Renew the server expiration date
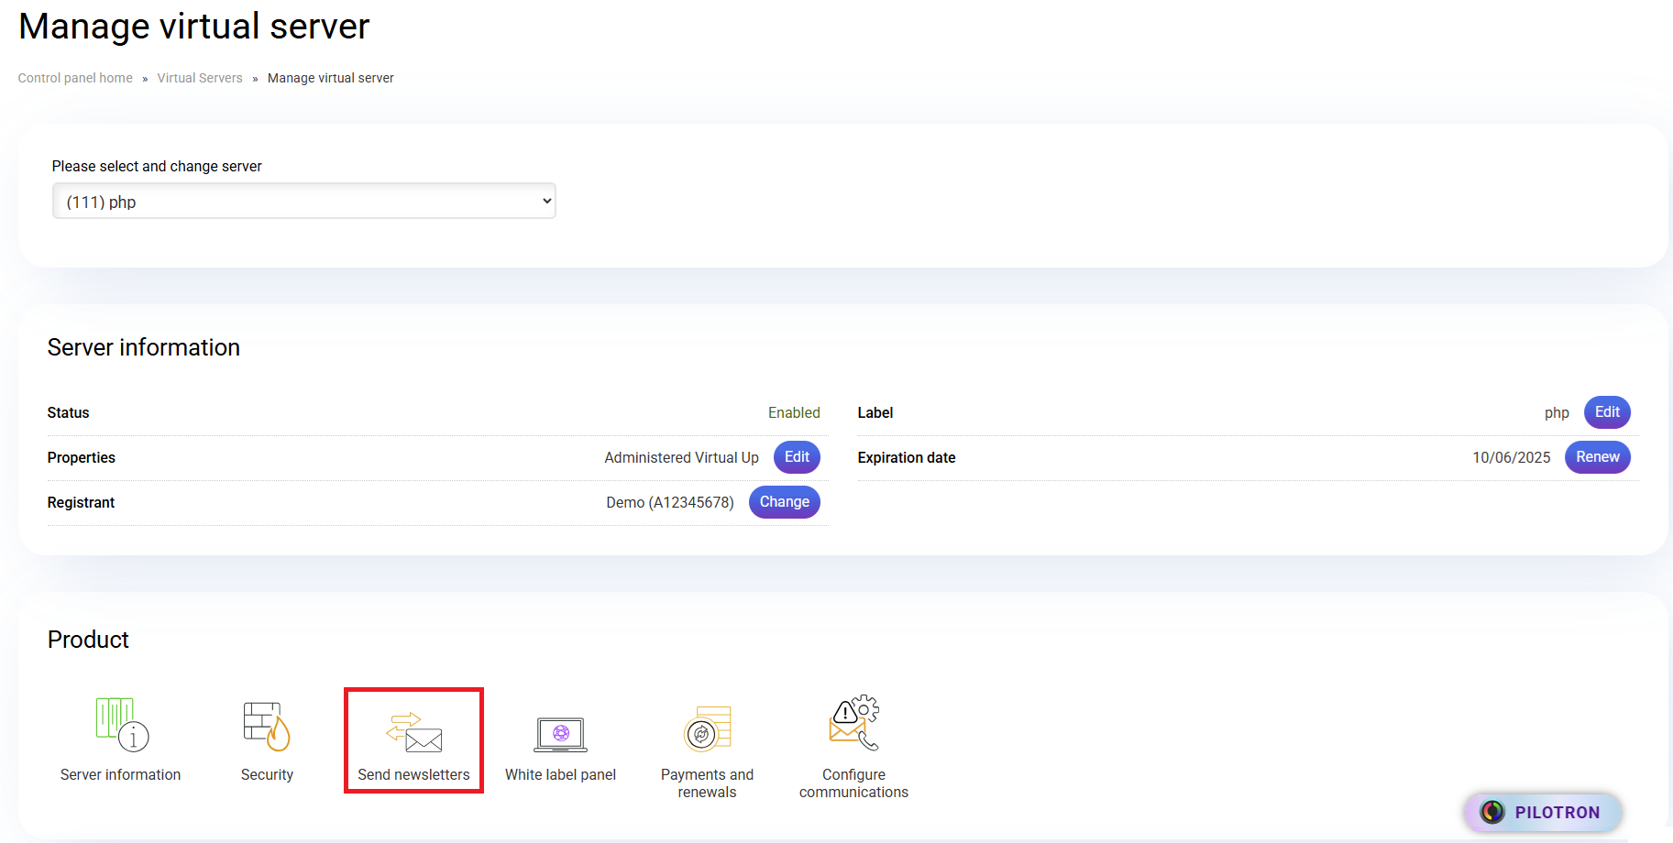This screenshot has height=843, width=1673. point(1597,457)
